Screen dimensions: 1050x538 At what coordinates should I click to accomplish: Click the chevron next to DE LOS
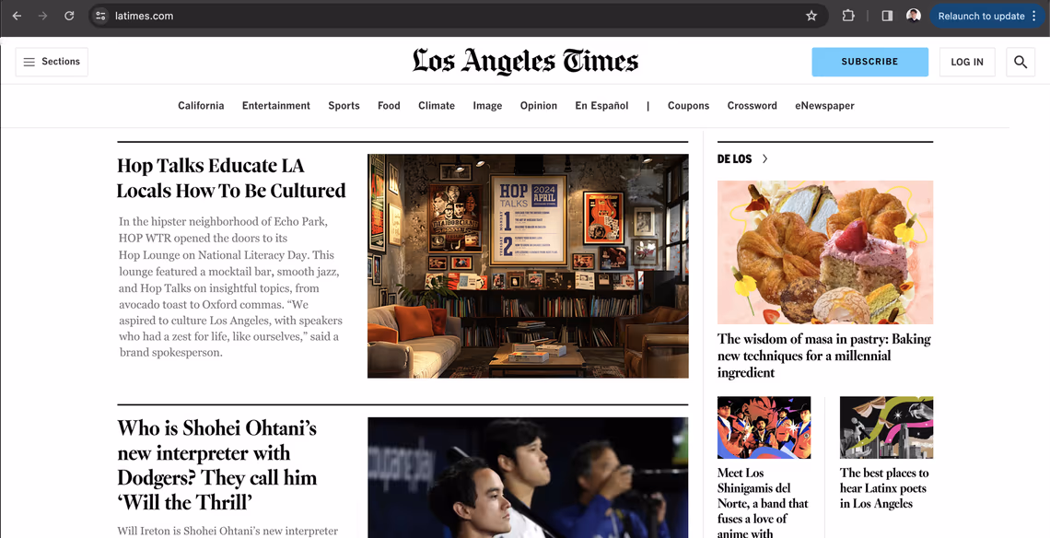click(764, 158)
